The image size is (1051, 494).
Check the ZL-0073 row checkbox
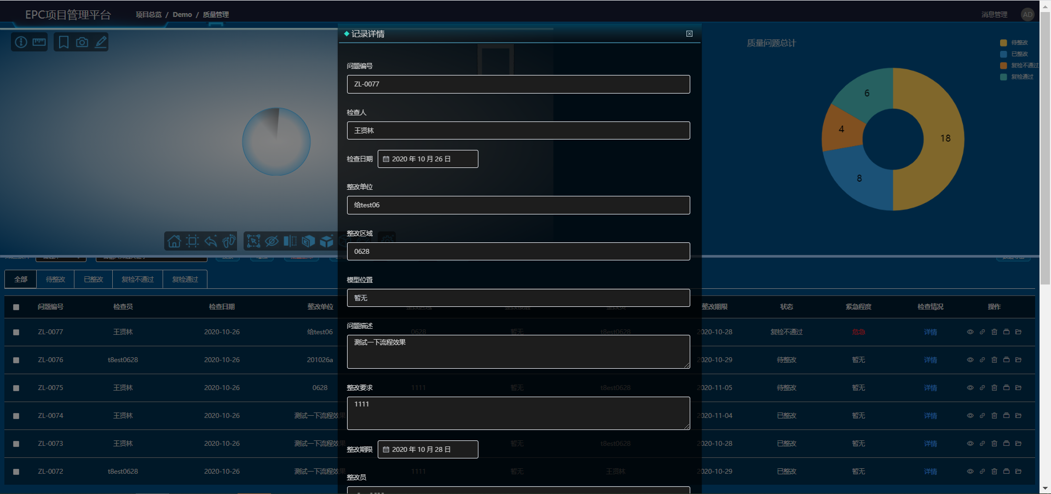pos(16,444)
